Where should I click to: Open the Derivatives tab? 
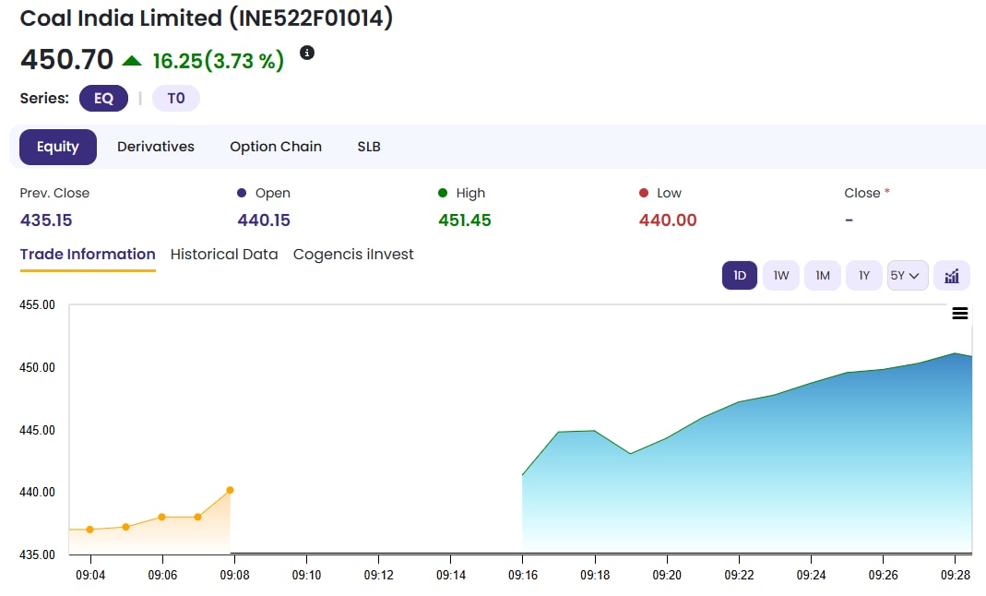[x=156, y=147]
